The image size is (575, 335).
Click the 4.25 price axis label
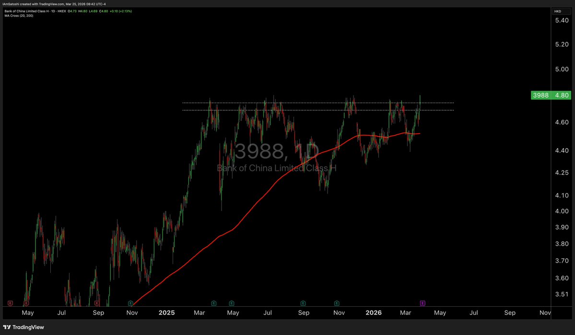pyautogui.click(x=562, y=173)
